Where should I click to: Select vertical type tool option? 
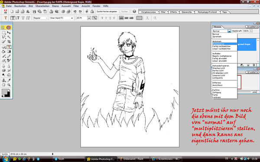(x=18, y=18)
